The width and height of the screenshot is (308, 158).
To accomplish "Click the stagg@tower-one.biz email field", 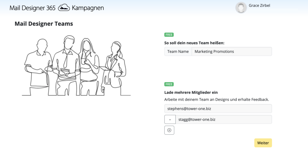I will (x=223, y=119).
